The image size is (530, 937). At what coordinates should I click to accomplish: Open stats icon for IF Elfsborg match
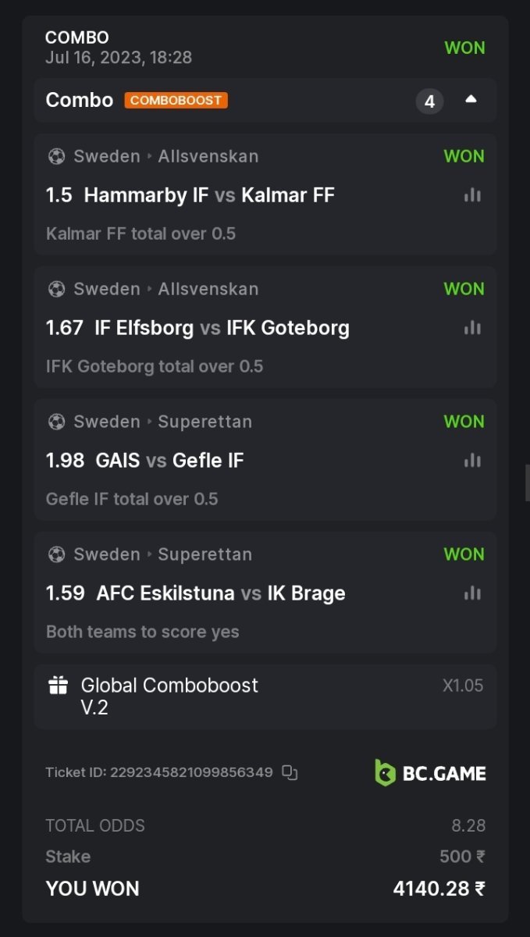click(471, 328)
